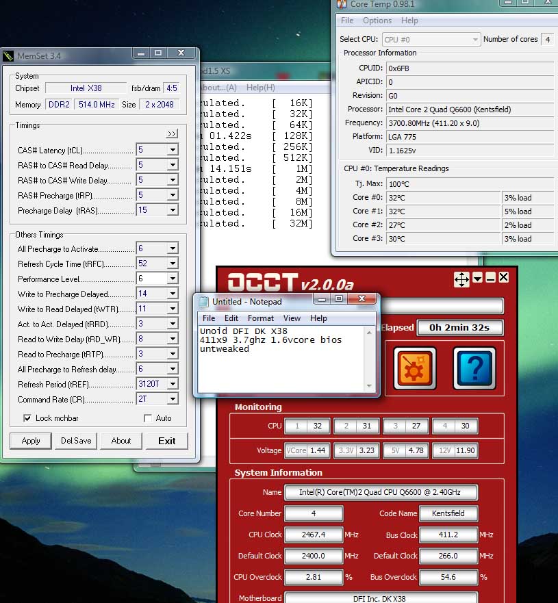This screenshot has height=603, width=558.
Task: Open the Help(H) menu in the benchmark window
Action: [261, 88]
